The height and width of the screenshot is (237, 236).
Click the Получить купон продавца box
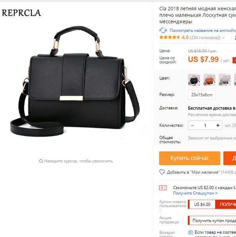click(x=212, y=221)
